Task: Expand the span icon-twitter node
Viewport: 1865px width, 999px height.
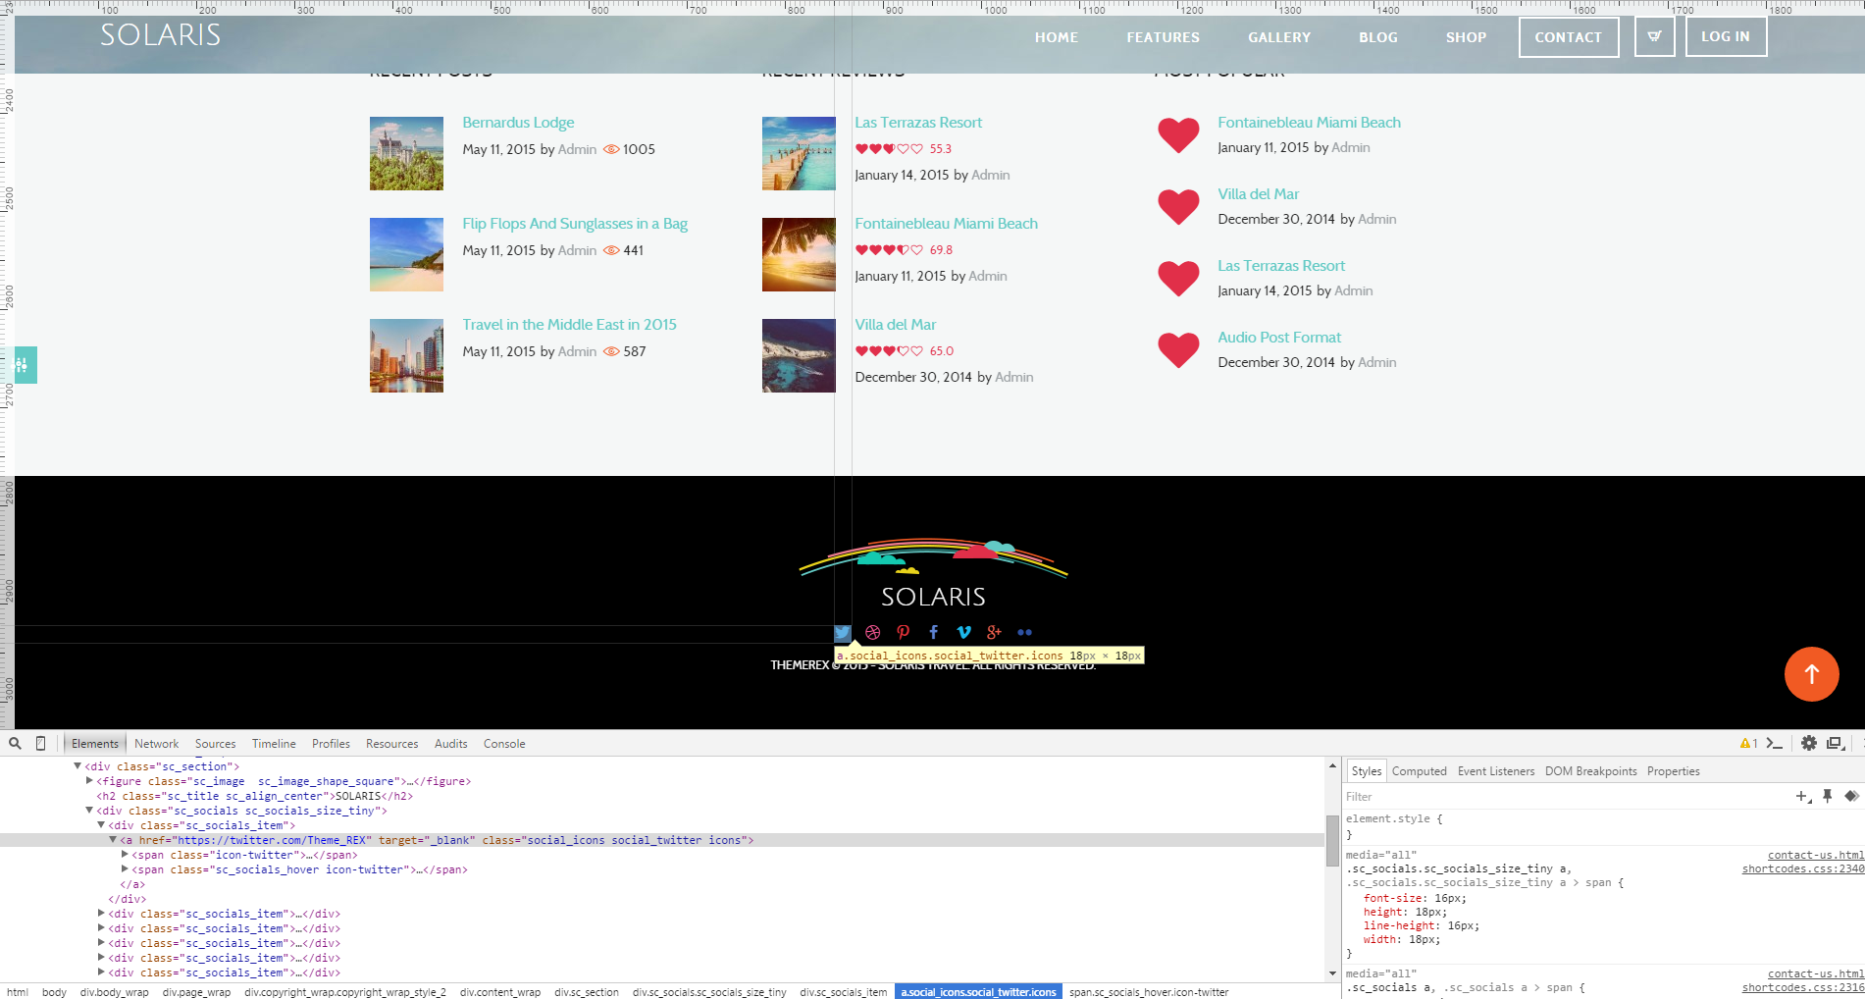Action: [x=125, y=855]
